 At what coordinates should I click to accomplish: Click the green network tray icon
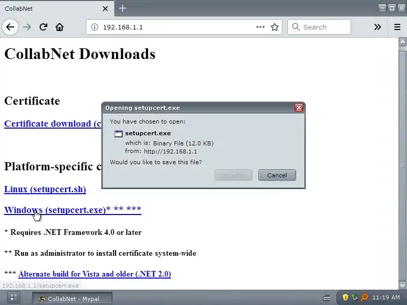click(x=355, y=297)
